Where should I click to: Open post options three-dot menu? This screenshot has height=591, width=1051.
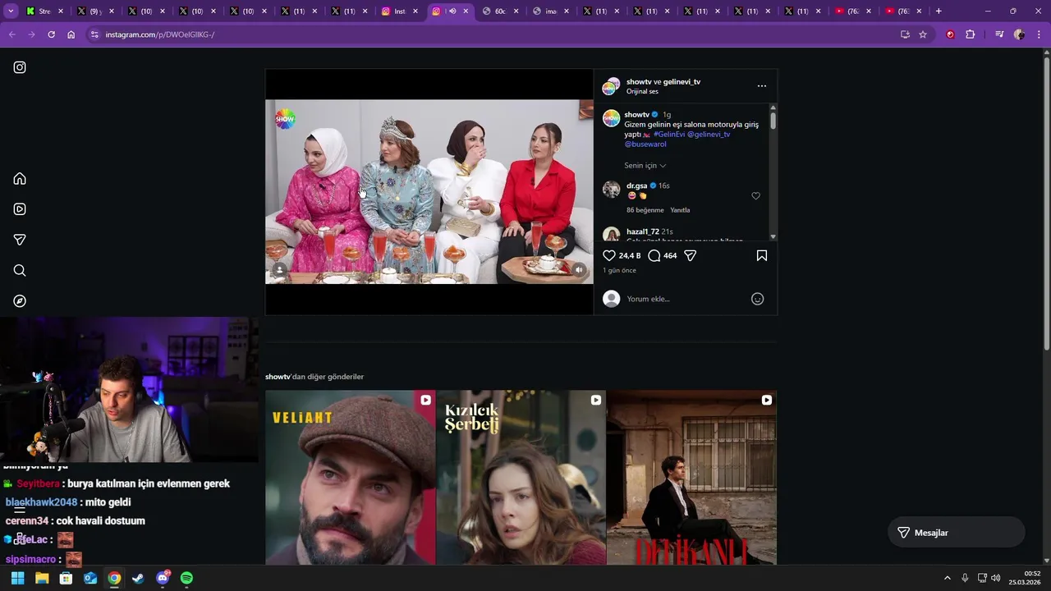(x=762, y=86)
